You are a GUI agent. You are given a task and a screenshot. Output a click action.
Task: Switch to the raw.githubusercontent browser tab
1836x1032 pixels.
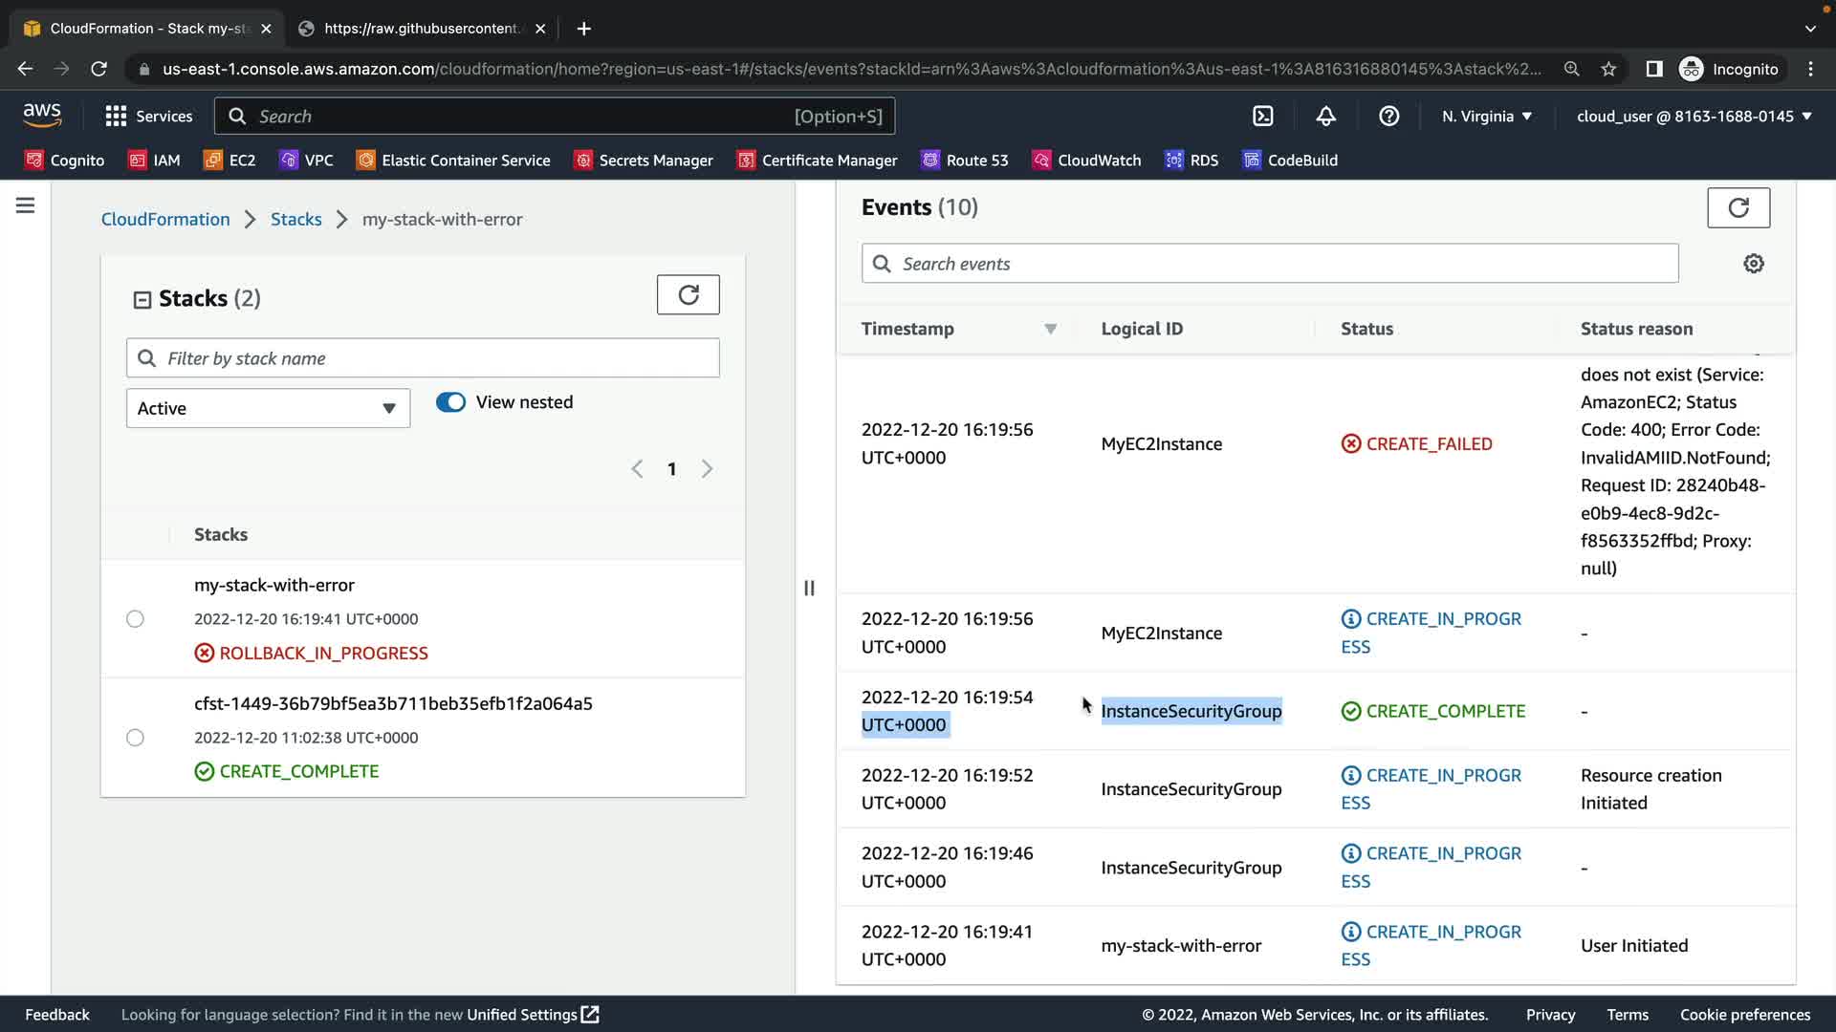tap(421, 29)
